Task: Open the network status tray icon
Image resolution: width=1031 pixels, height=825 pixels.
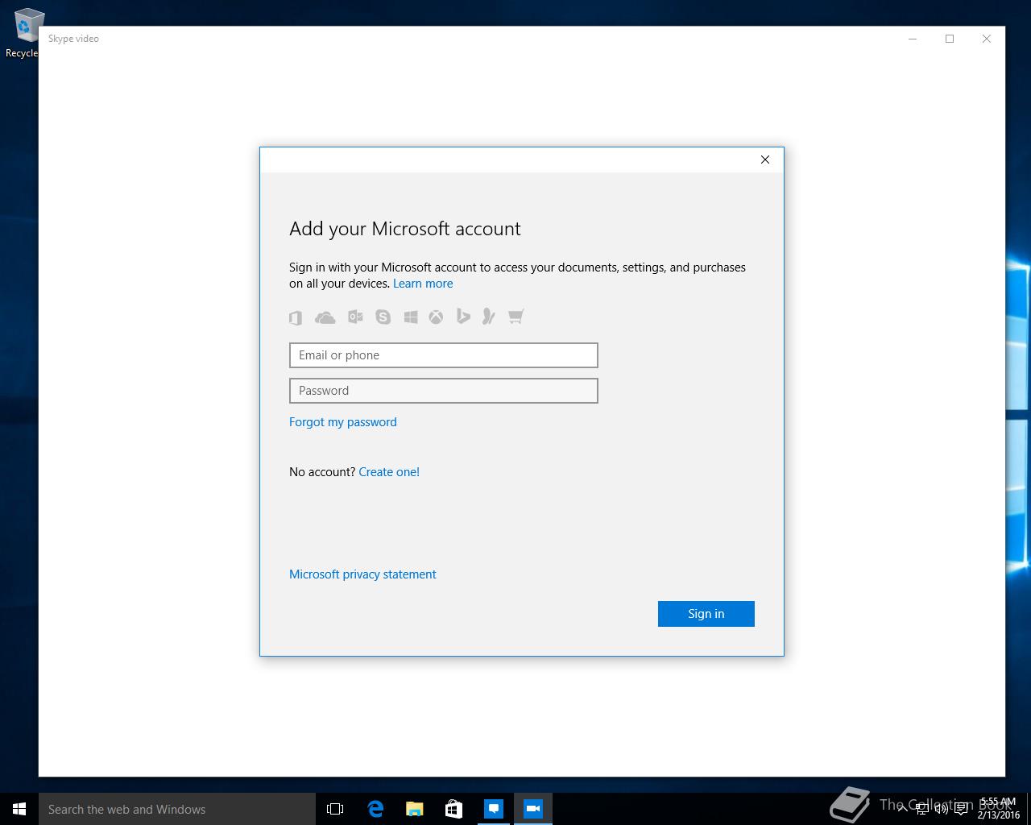Action: pyautogui.click(x=922, y=809)
